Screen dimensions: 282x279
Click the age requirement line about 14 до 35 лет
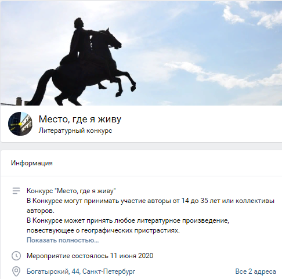[150, 201]
